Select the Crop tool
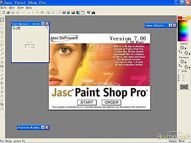Screen dimensions: 191x143 (2, 32)
